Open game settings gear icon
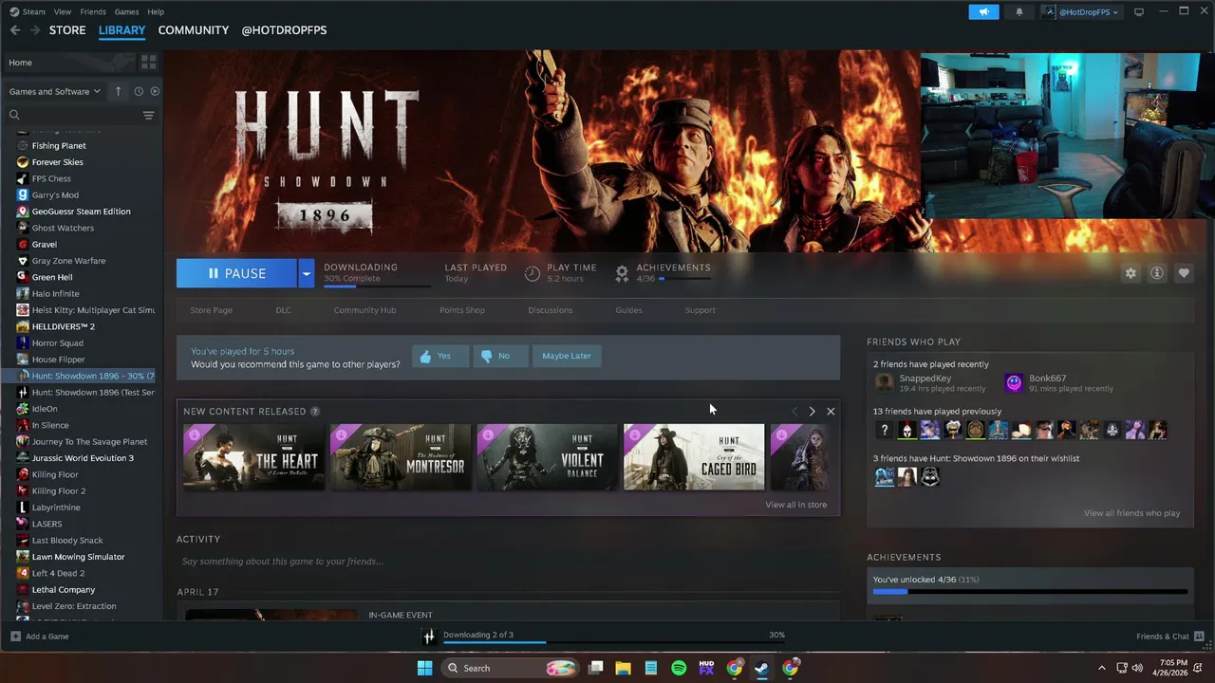 pyautogui.click(x=1131, y=273)
